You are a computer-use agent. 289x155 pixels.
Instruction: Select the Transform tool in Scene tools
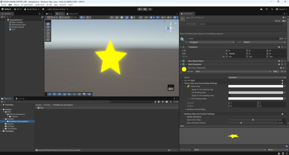point(48,39)
